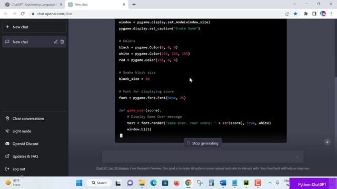
Task: Reload the current page
Action: point(23,14)
